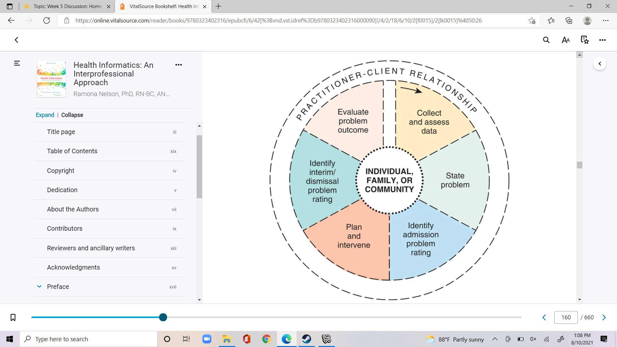This screenshot has height=347, width=617.
Task: Add this page to browser favorites
Action: click(532, 21)
